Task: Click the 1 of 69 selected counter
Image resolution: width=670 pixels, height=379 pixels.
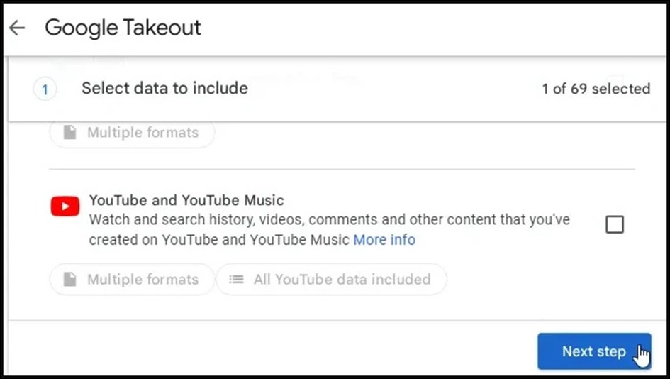Action: tap(596, 89)
